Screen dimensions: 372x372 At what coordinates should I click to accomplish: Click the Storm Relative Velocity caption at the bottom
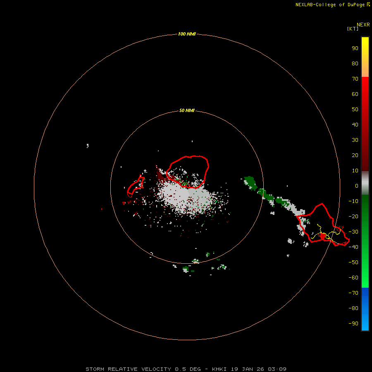click(x=186, y=369)
